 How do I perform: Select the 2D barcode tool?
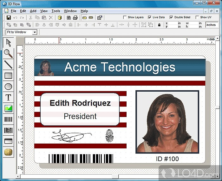tap(8, 130)
